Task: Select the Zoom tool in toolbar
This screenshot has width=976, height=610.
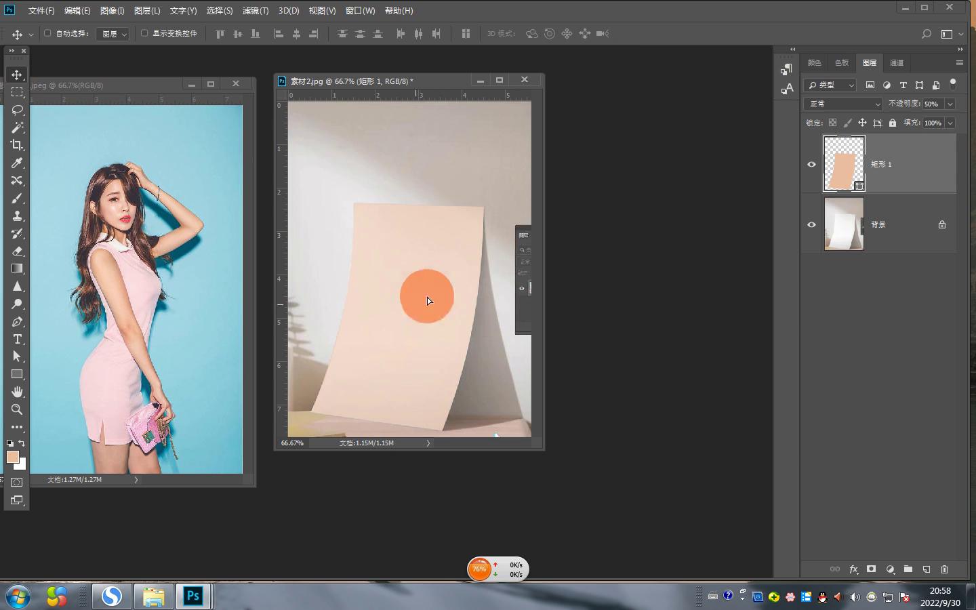Action: click(x=17, y=409)
